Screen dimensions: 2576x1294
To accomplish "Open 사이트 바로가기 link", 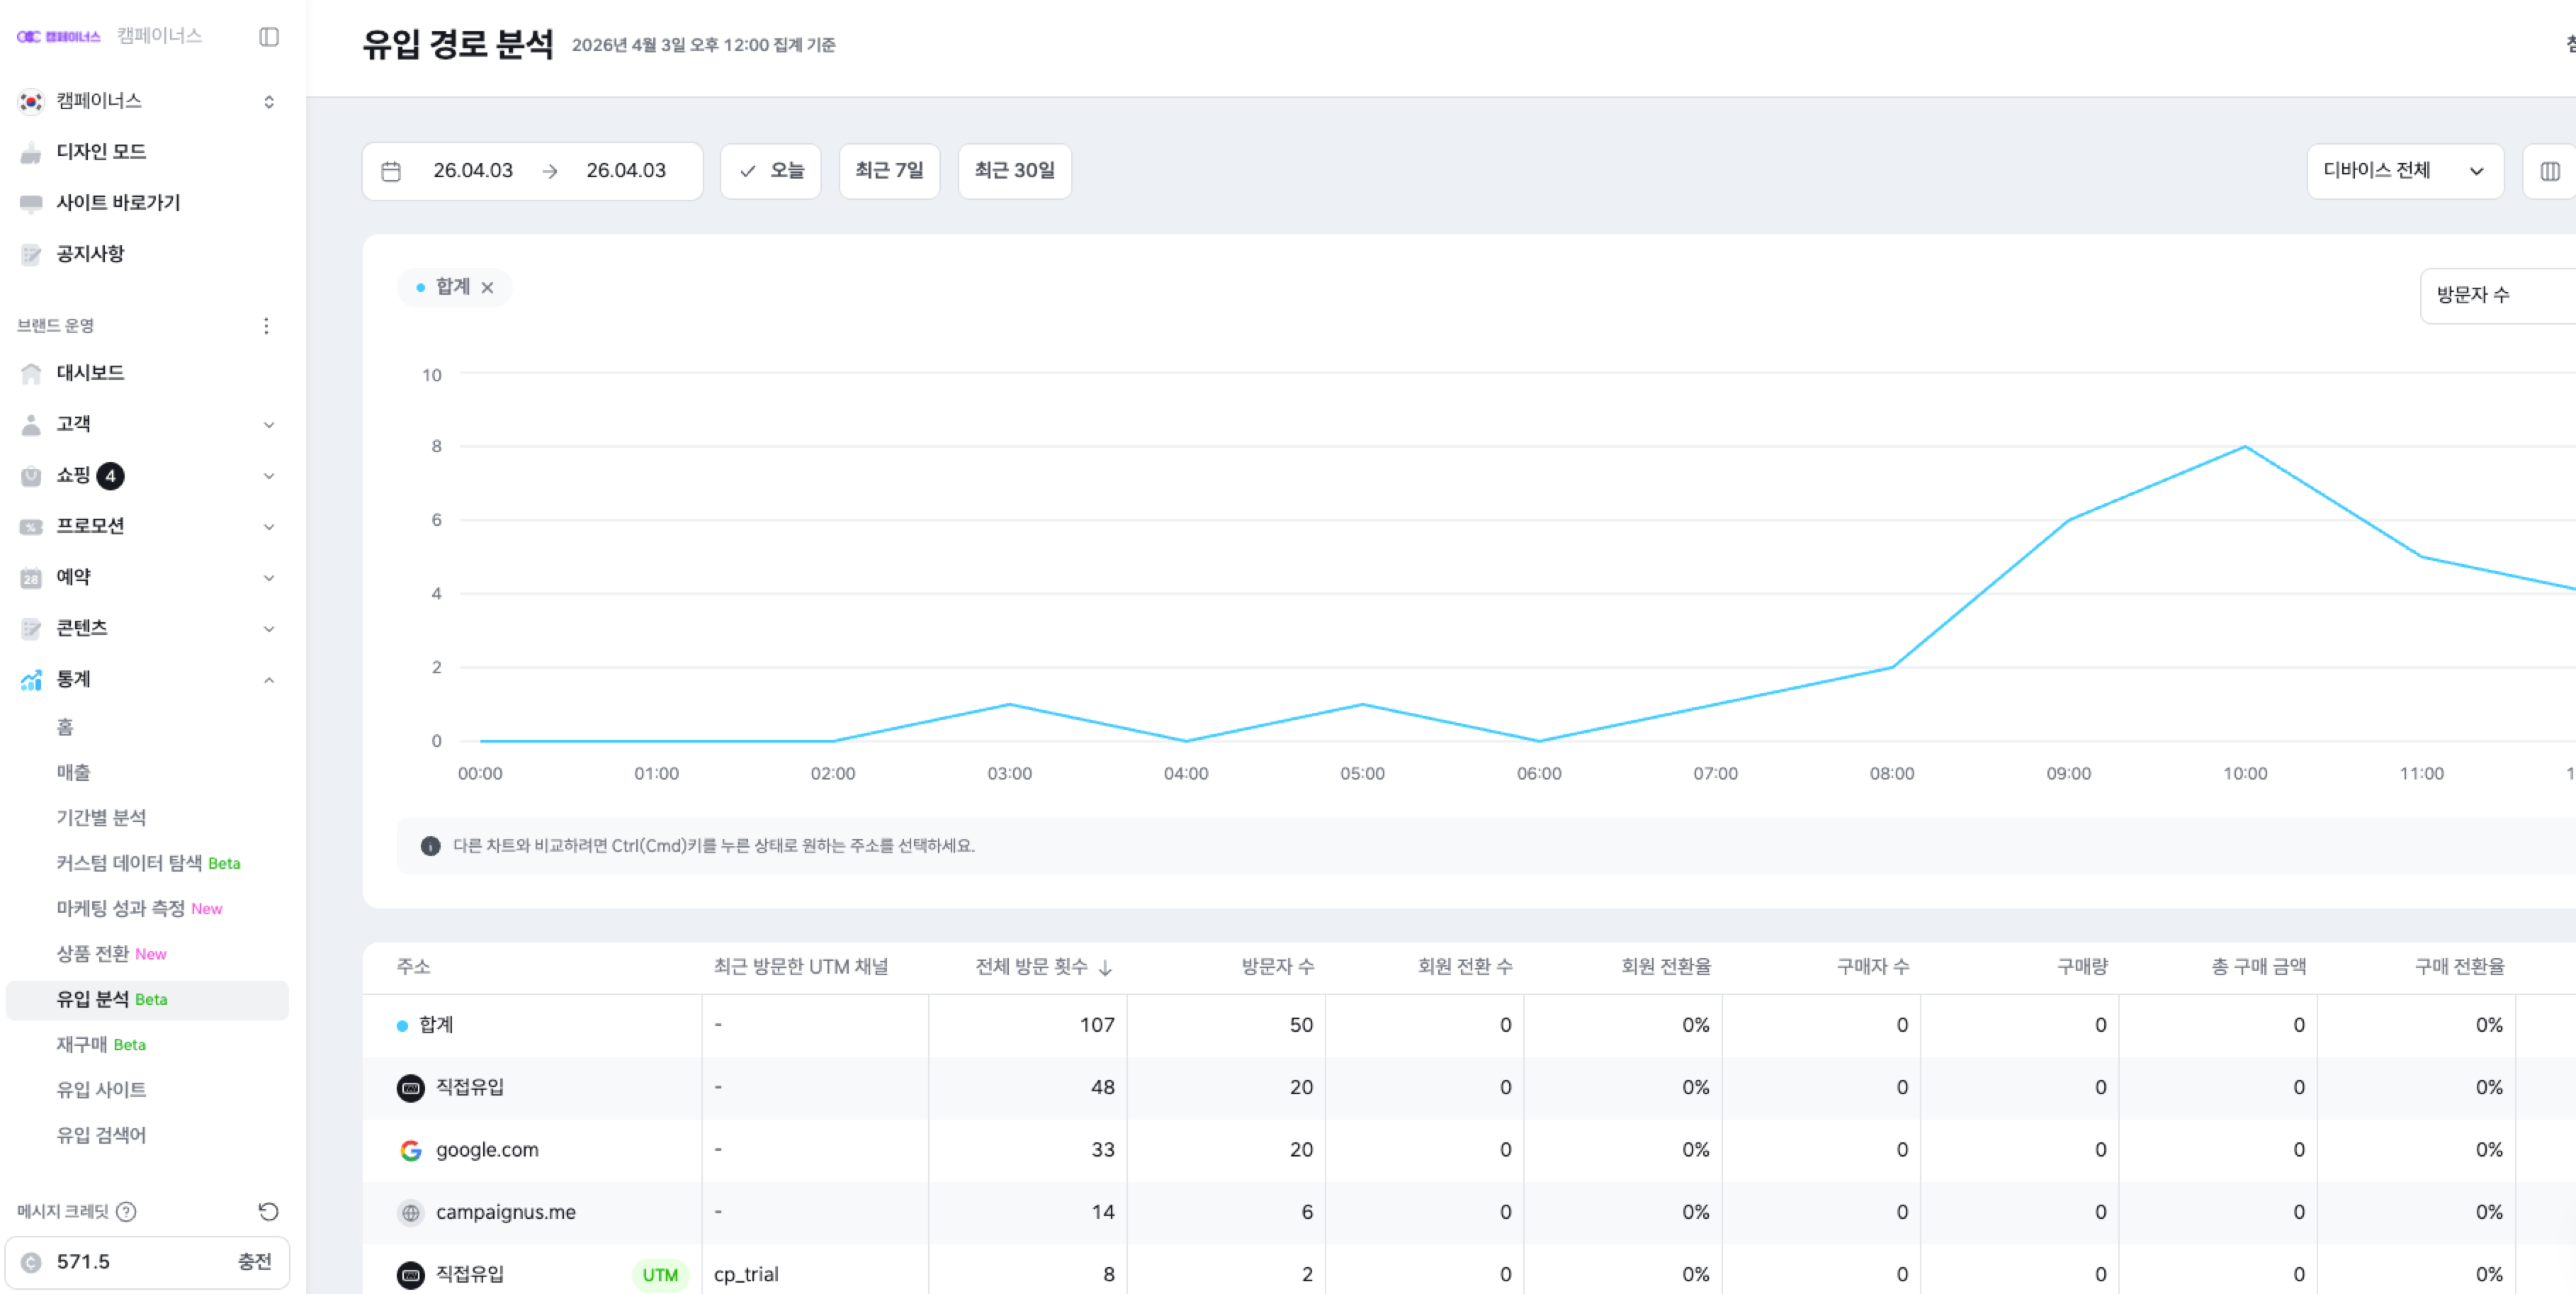I will 118,202.
